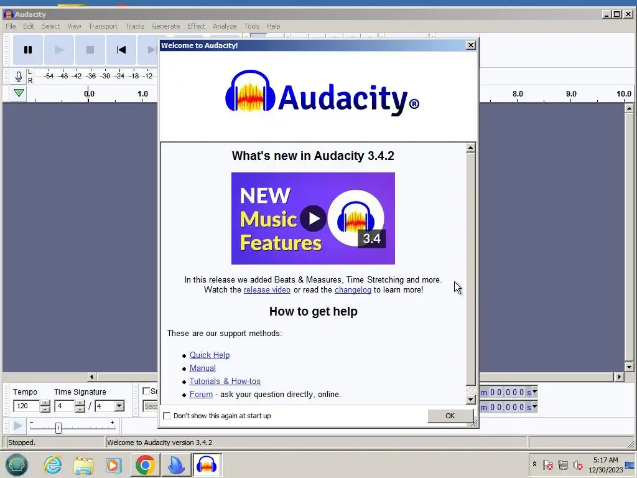Open the Forum link
637x478 pixels.
[201, 394]
